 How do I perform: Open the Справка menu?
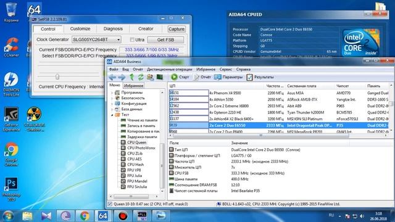click(243, 69)
